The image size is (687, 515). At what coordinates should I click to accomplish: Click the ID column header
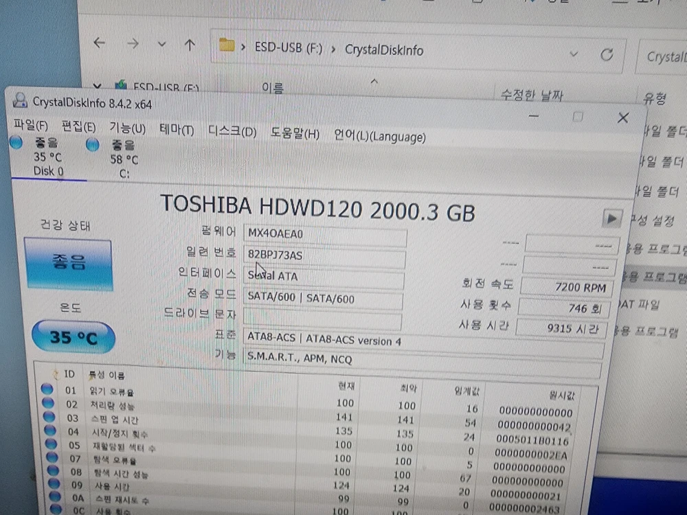[x=69, y=374]
